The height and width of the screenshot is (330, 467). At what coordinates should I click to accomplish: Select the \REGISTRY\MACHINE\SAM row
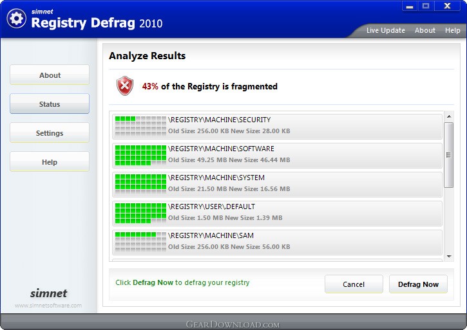277,242
